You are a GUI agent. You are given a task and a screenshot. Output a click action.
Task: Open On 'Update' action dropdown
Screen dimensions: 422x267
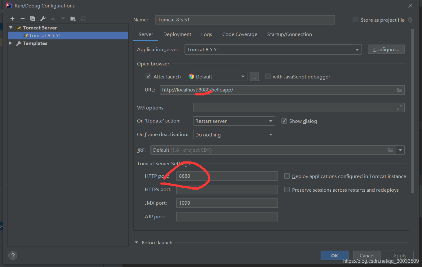point(234,121)
